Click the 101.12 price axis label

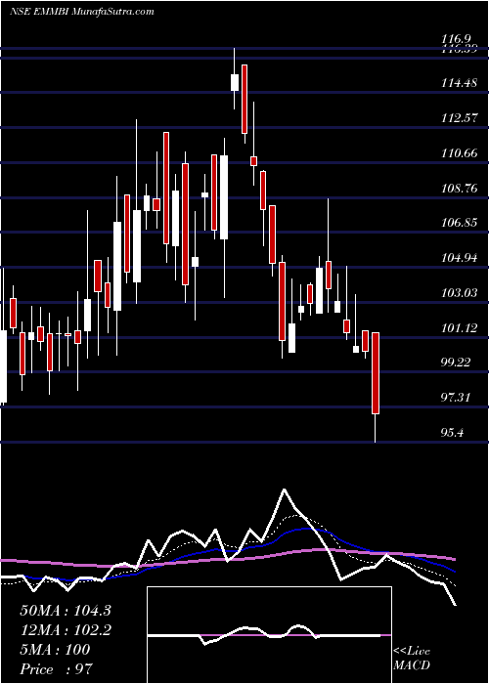(459, 327)
